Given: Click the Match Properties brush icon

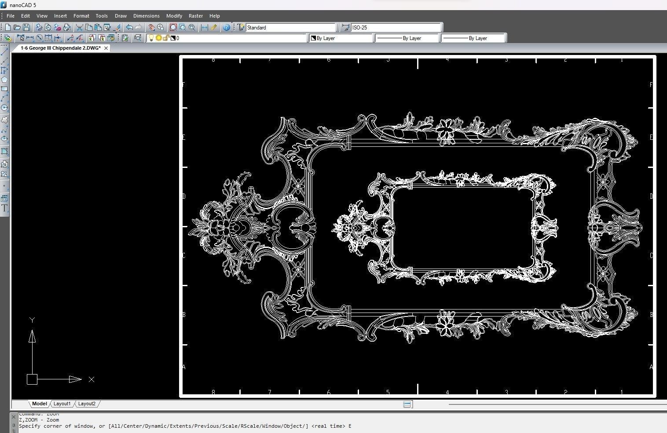Looking at the screenshot, I should 117,27.
